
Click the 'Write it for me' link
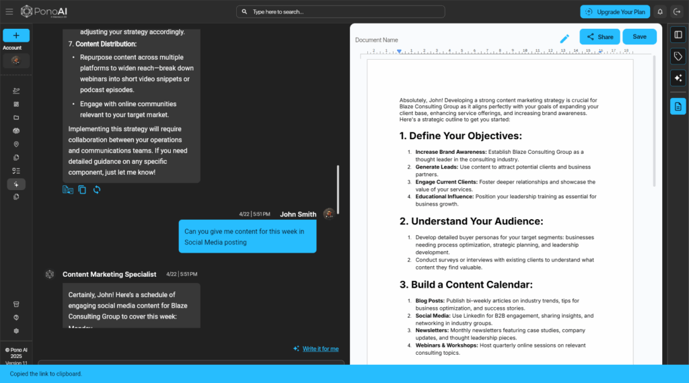coord(320,349)
